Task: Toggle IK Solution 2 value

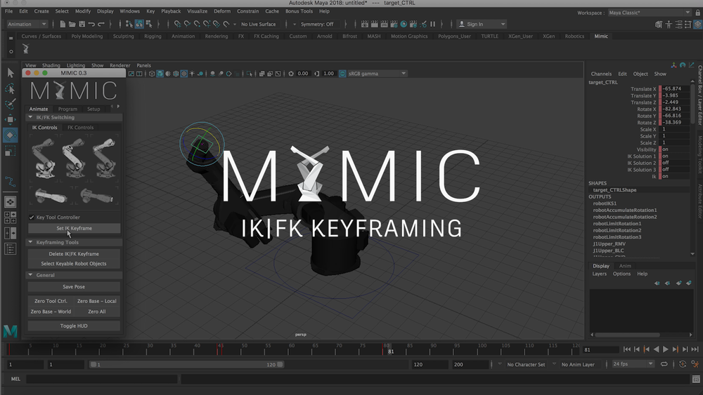Action: point(675,163)
